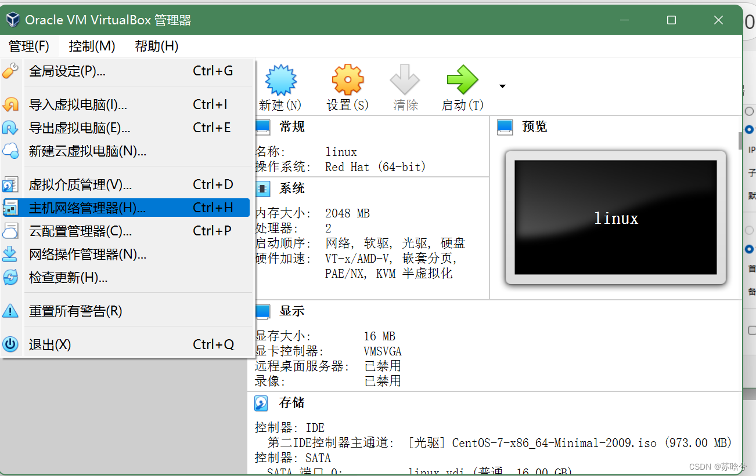Click the 预览 section monitor icon
Viewport: 756px width, 476px height.
[x=505, y=127]
